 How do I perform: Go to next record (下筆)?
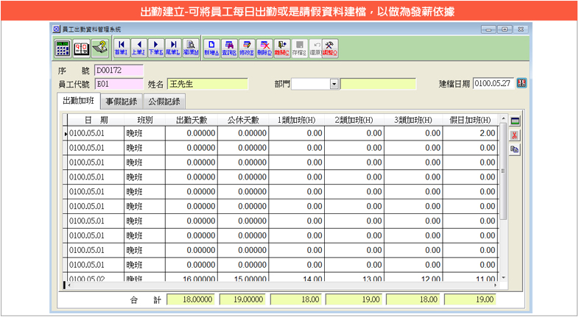pos(155,49)
